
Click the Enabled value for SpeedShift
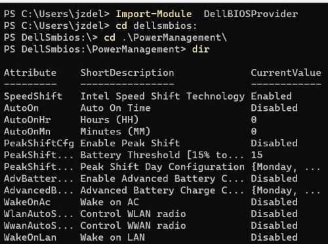click(x=271, y=96)
